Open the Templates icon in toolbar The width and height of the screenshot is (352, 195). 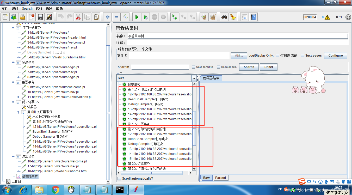point(14,17)
